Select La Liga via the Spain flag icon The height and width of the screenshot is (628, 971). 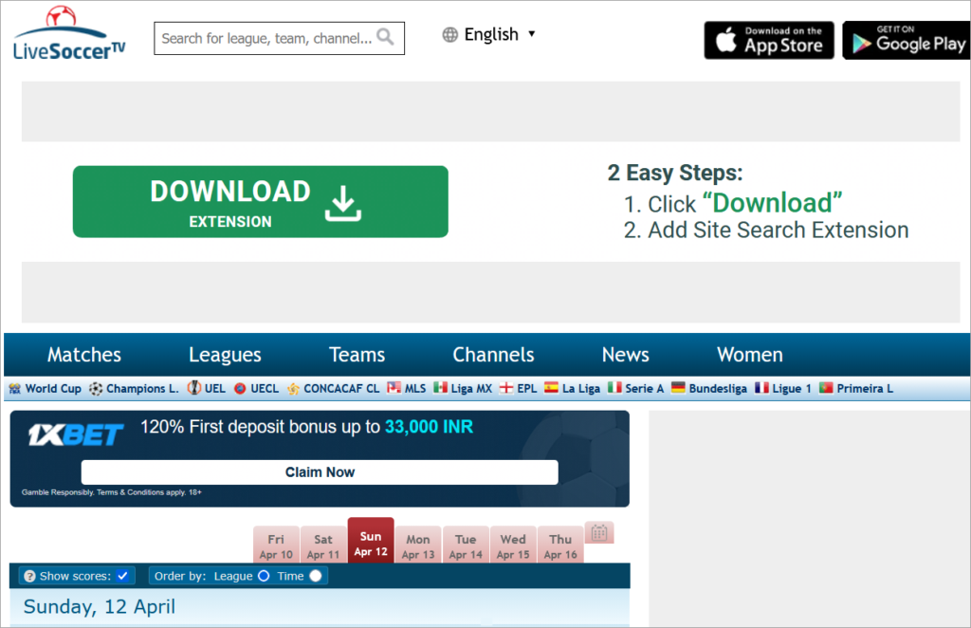(x=552, y=388)
